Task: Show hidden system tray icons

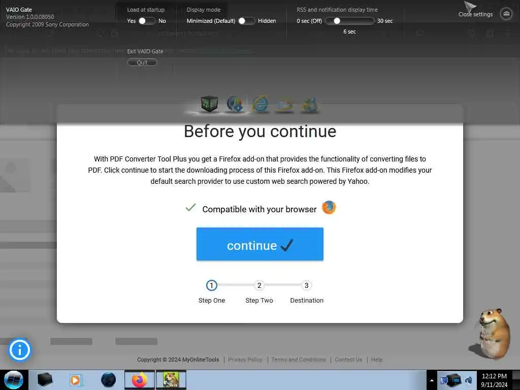Action: point(432,380)
